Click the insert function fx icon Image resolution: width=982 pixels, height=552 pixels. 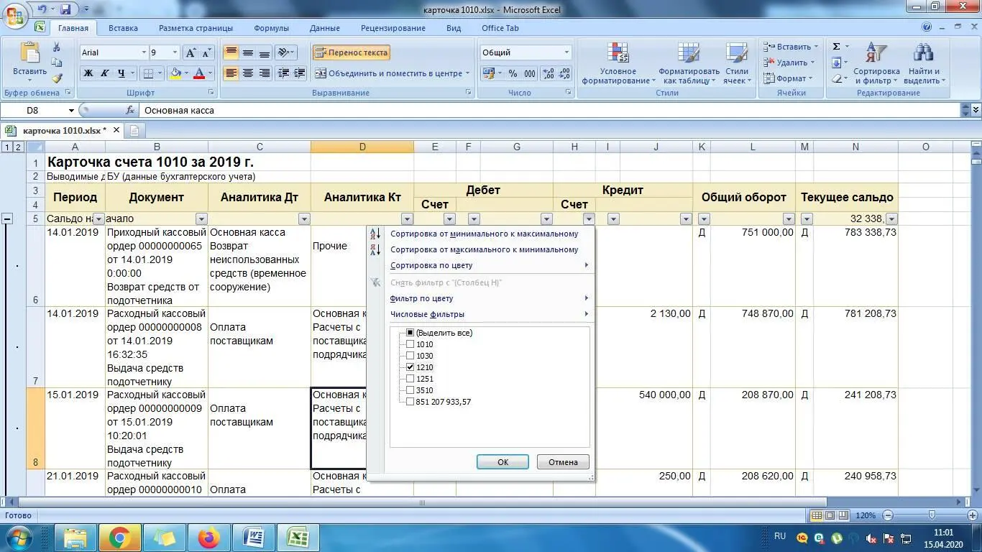130,110
